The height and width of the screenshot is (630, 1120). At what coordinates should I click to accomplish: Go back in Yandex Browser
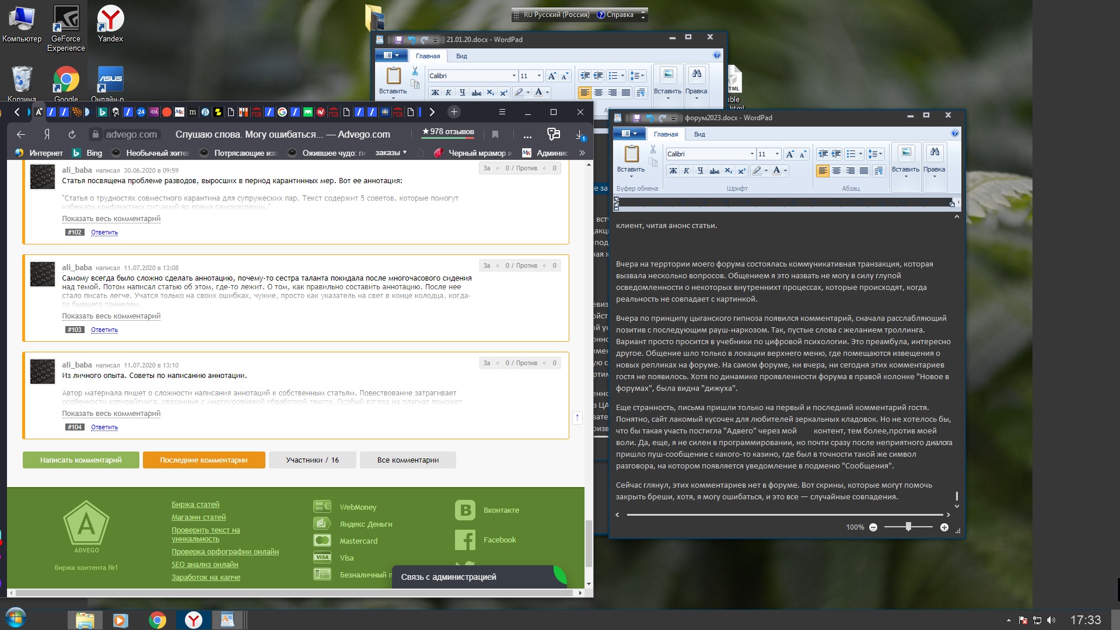[x=21, y=135]
